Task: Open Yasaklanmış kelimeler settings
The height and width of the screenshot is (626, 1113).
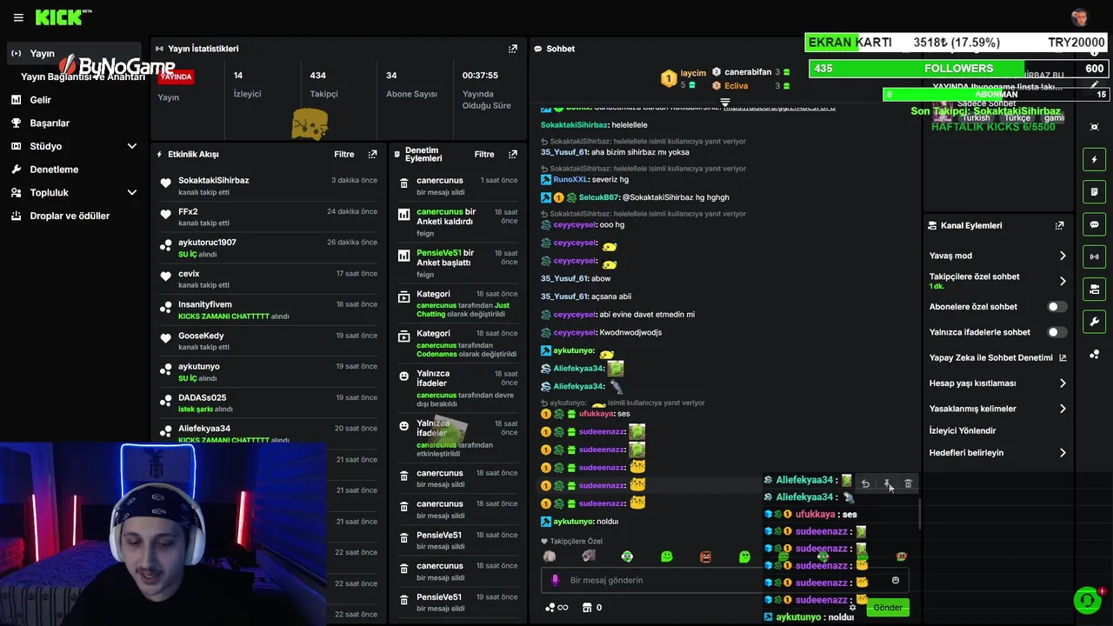Action: (997, 409)
